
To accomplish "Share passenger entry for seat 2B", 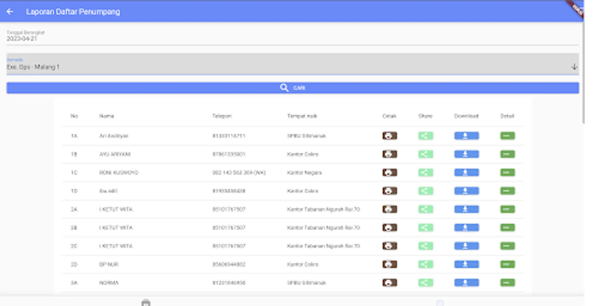I will point(426,228).
